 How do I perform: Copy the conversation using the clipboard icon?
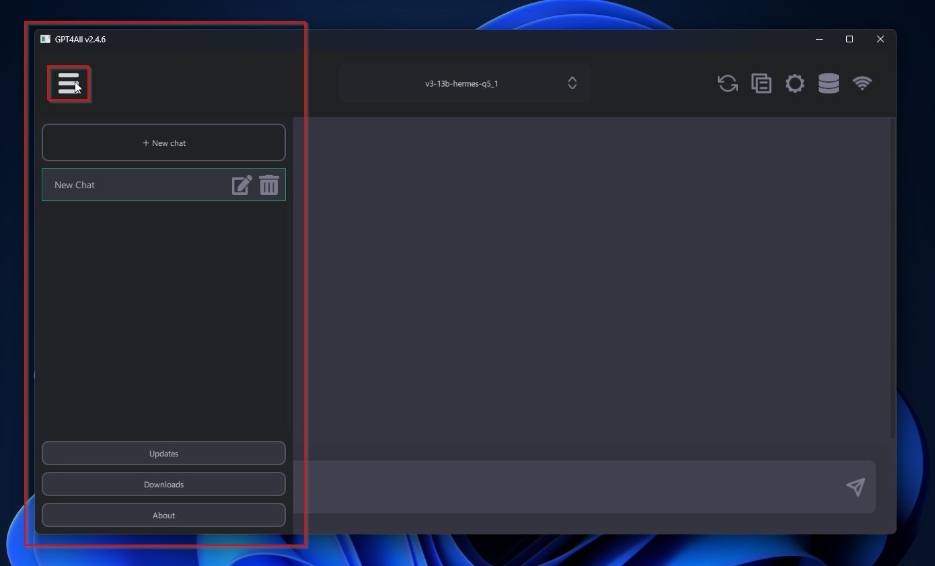pos(761,83)
